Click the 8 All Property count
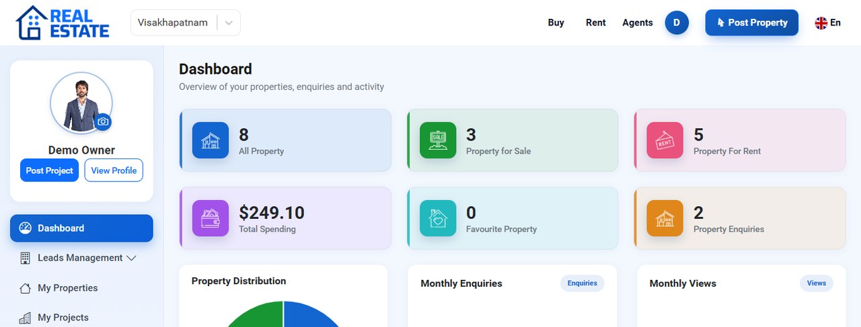This screenshot has height=327, width=861. point(244,135)
